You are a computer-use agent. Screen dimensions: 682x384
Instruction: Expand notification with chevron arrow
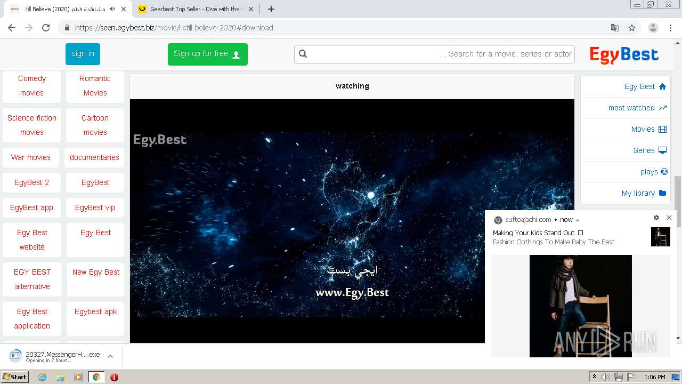[x=578, y=220]
